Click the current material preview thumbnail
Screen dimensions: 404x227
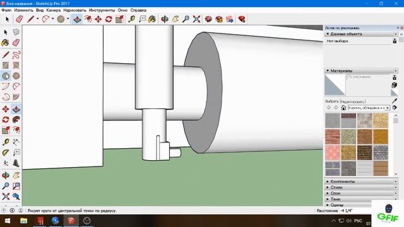[335, 85]
